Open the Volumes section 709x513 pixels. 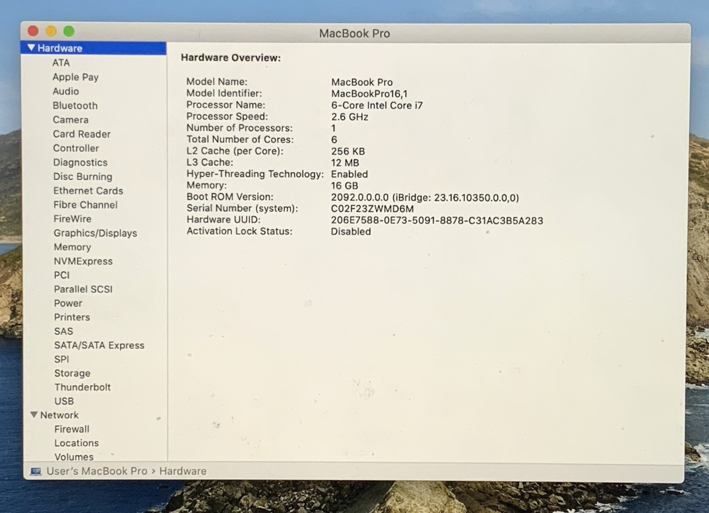(x=74, y=457)
